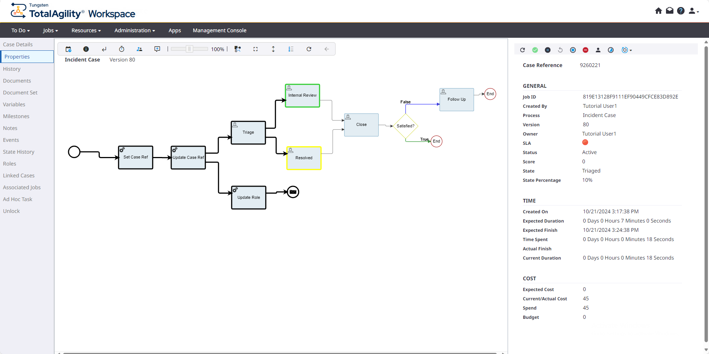
Task: Open the restart dropdown arrow in job toolbar
Action: pos(631,50)
